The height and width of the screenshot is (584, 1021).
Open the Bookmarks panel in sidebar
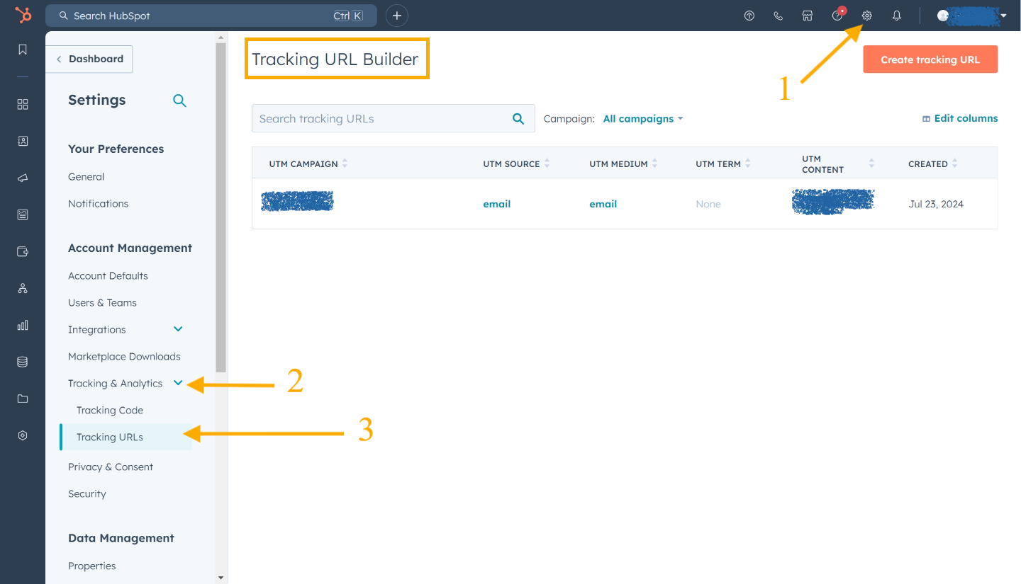tap(22, 50)
